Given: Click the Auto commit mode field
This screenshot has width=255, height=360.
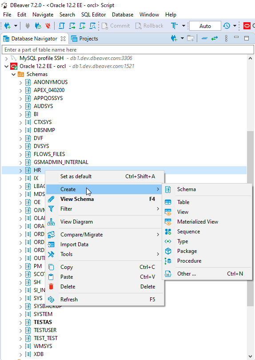Looking at the screenshot, I should (205, 26).
